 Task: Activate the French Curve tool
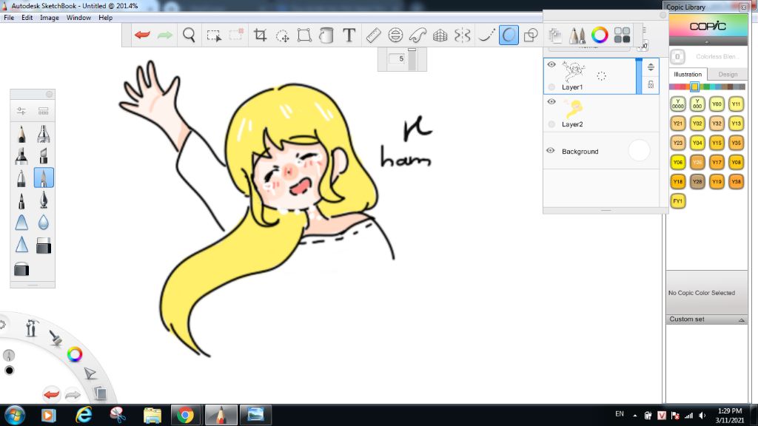coord(417,35)
